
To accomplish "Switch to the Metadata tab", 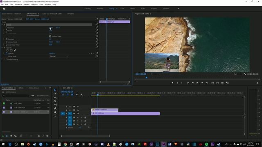I will click(71, 14).
